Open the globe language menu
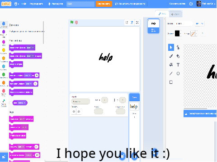This screenshot has height=162, width=217. [16, 4]
